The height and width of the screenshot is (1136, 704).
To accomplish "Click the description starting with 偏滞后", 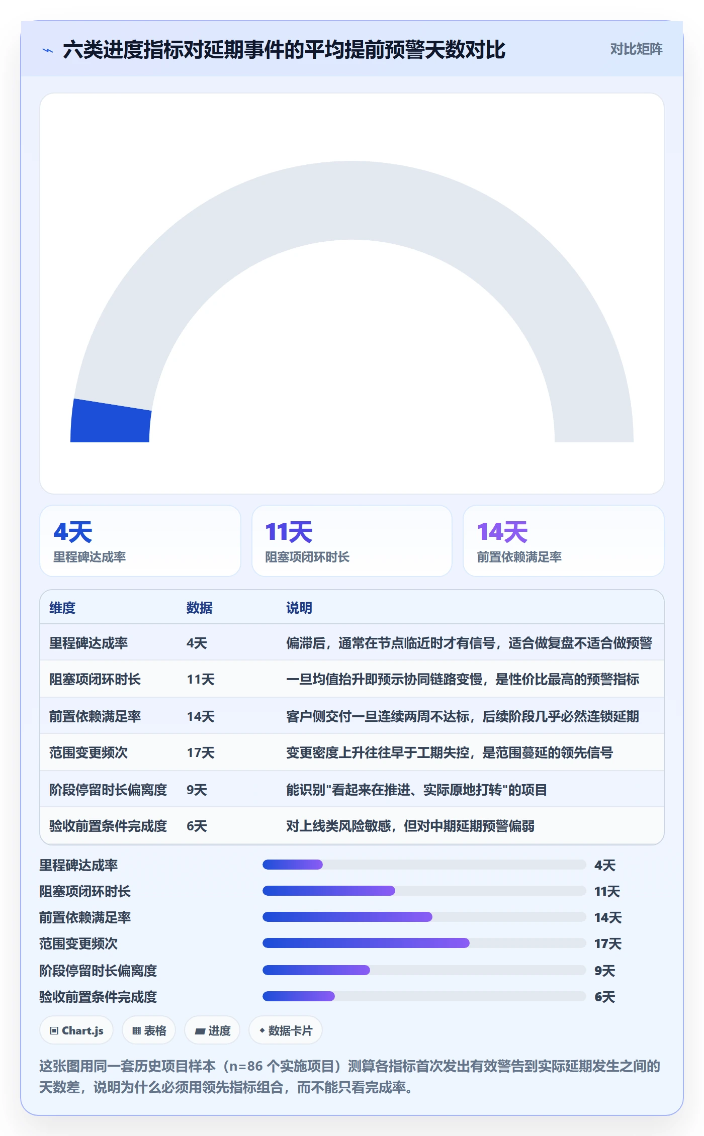I will click(x=469, y=643).
